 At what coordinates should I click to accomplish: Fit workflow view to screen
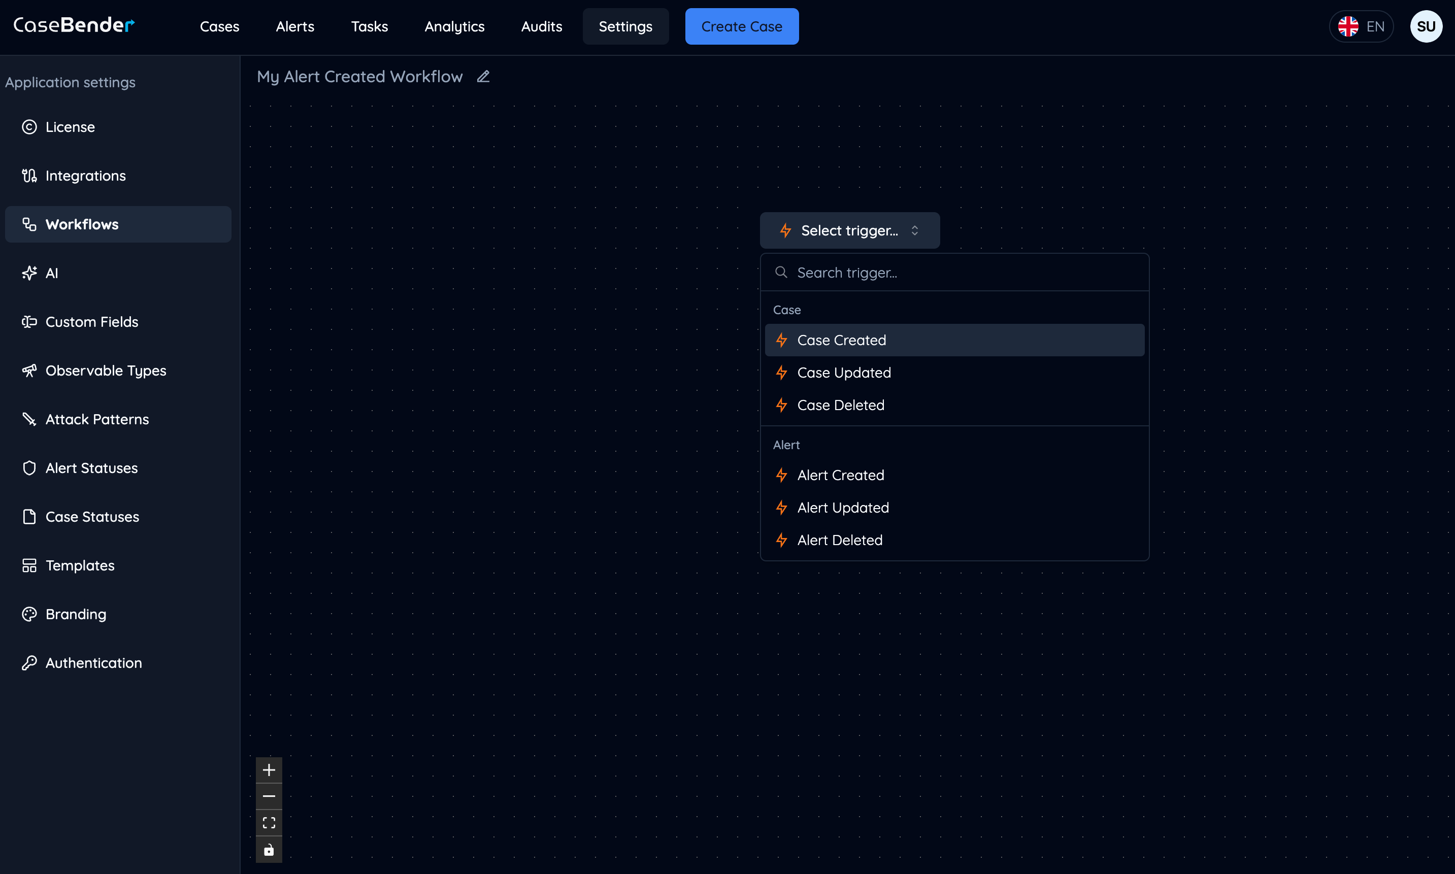click(269, 823)
